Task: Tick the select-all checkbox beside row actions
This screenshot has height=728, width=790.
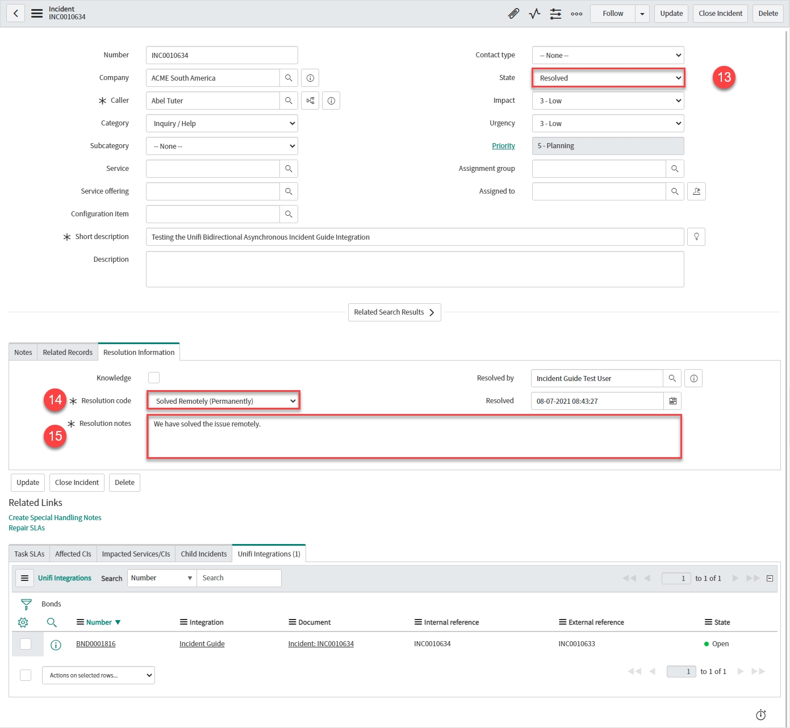Action: 26,675
